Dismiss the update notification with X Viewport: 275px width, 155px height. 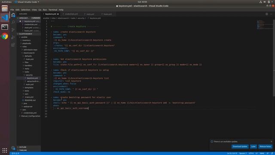(271, 142)
